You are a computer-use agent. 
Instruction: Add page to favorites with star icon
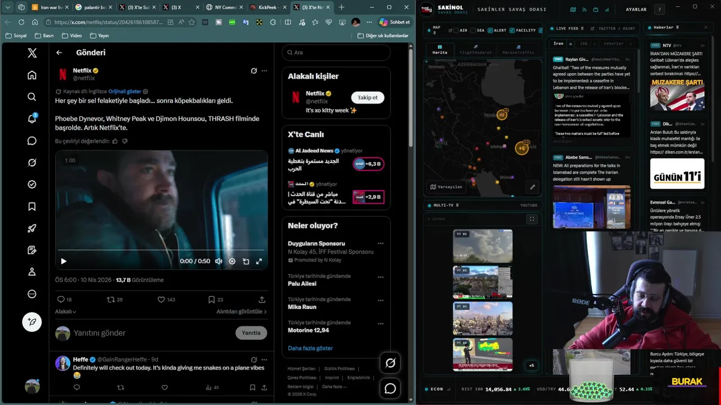[x=192, y=22]
